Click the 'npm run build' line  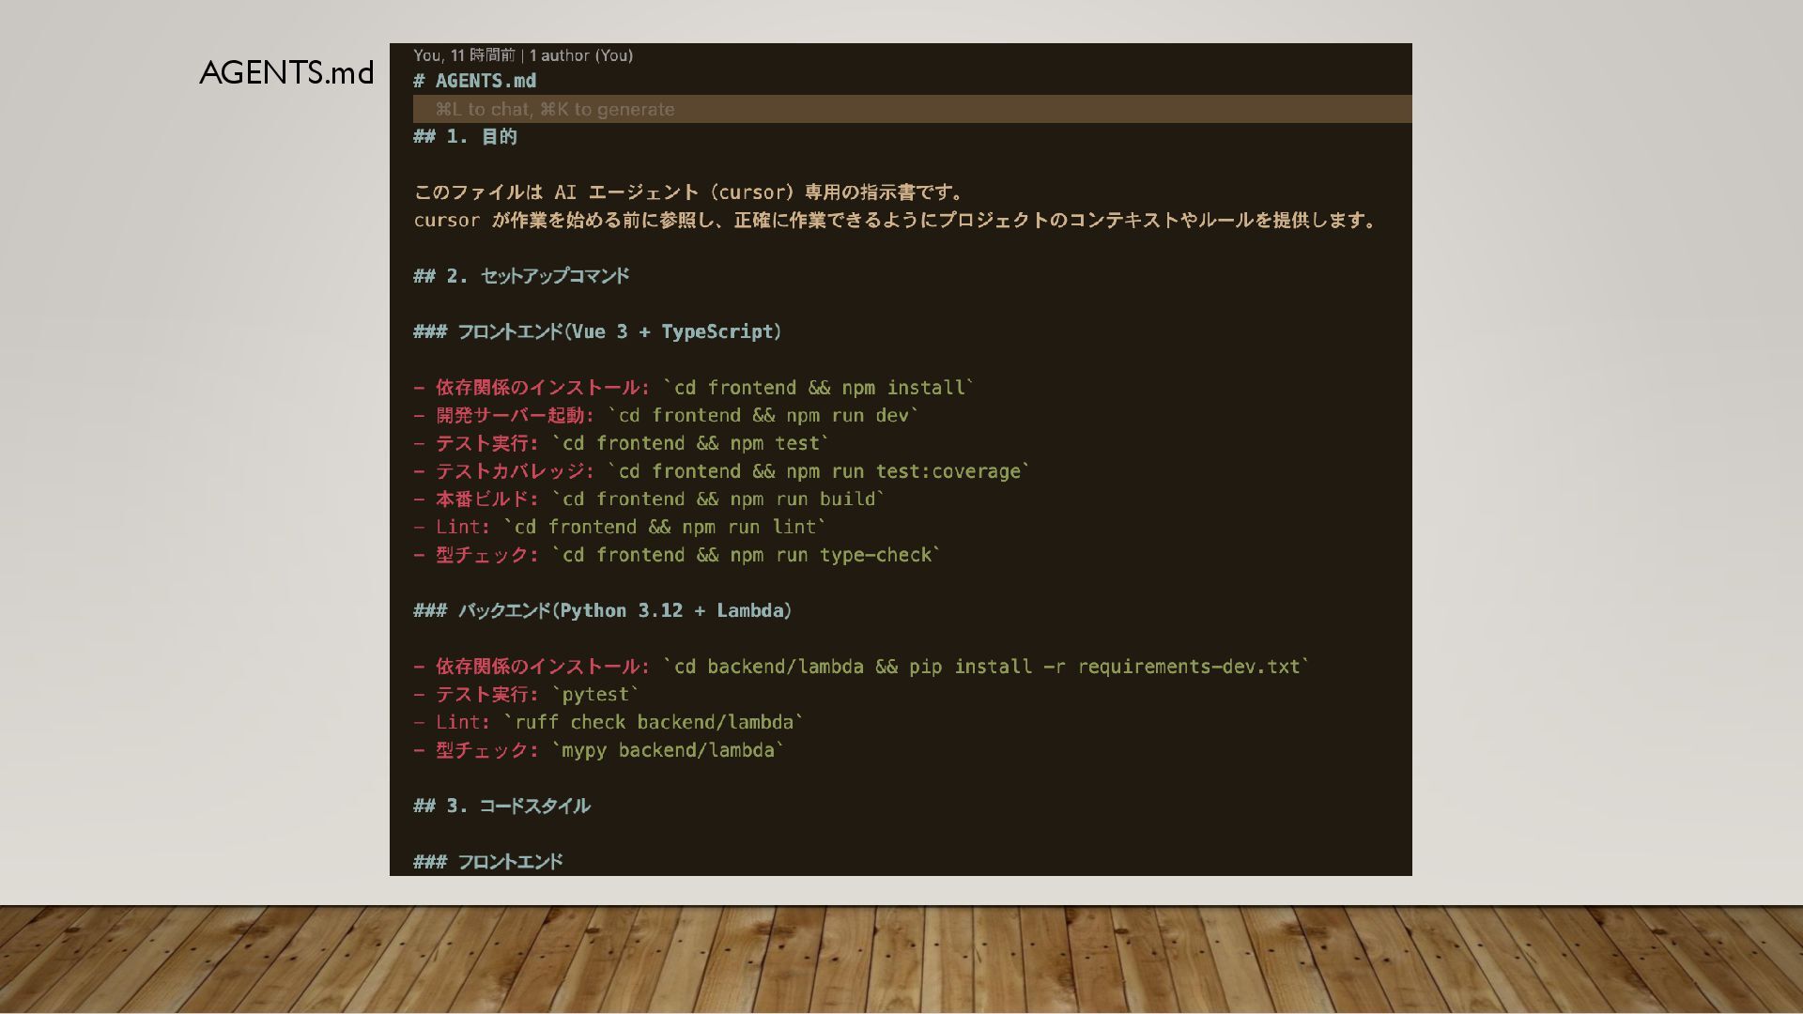coord(649,499)
